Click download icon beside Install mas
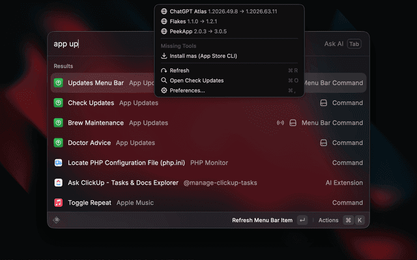The height and width of the screenshot is (260, 417). [x=164, y=56]
